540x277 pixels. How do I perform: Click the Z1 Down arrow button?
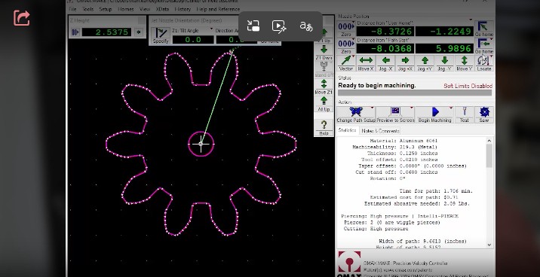[324, 52]
